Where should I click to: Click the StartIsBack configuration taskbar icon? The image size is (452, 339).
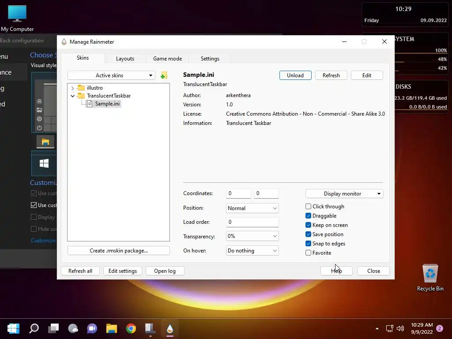tap(150, 328)
